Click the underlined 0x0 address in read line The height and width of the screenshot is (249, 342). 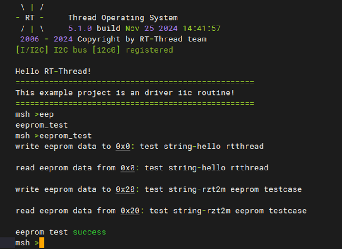coord(127,168)
